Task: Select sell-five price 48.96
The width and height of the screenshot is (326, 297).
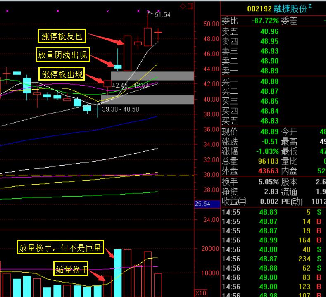Action: pyautogui.click(x=269, y=31)
